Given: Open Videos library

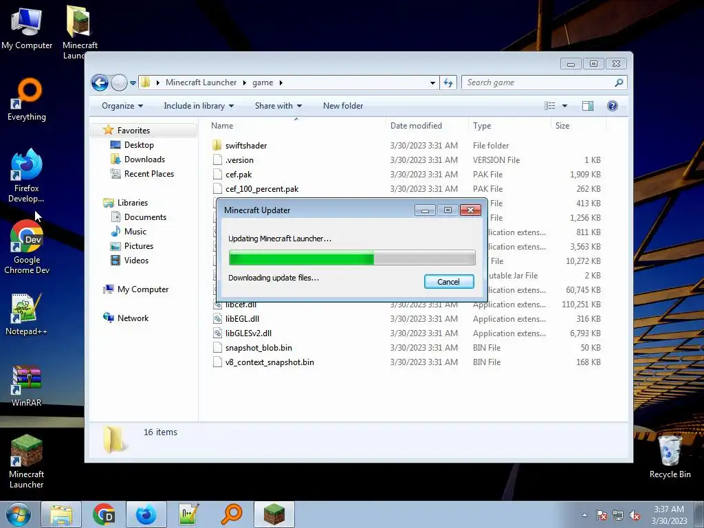Looking at the screenshot, I should pyautogui.click(x=136, y=261).
